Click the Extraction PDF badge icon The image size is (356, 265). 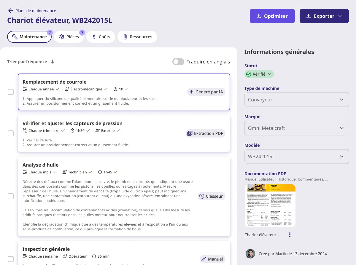pyautogui.click(x=190, y=133)
